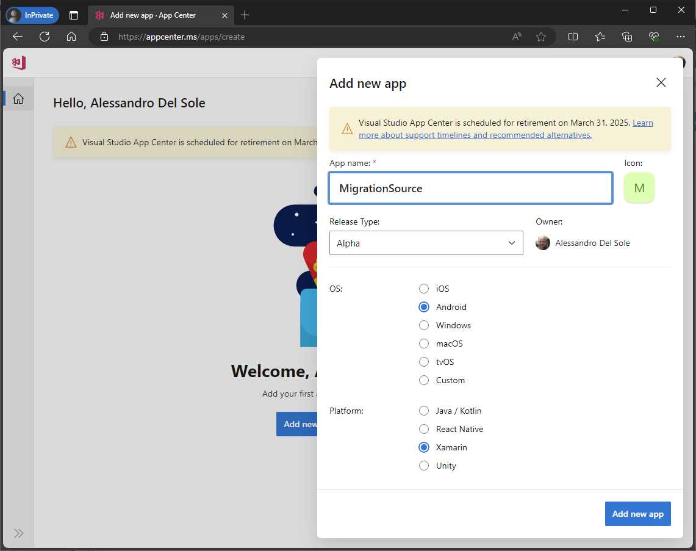Open Settings and more ellipsis menu
Viewport: 696px width, 551px height.
click(x=681, y=37)
